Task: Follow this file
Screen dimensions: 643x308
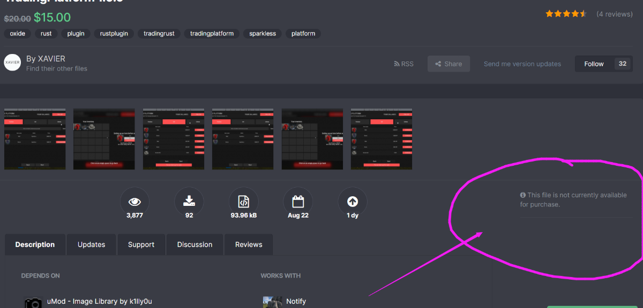Action: pos(594,64)
